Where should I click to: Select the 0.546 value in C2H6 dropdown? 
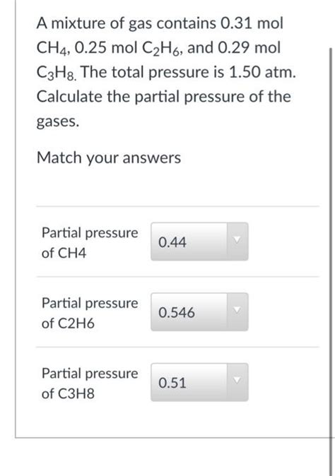point(177,313)
